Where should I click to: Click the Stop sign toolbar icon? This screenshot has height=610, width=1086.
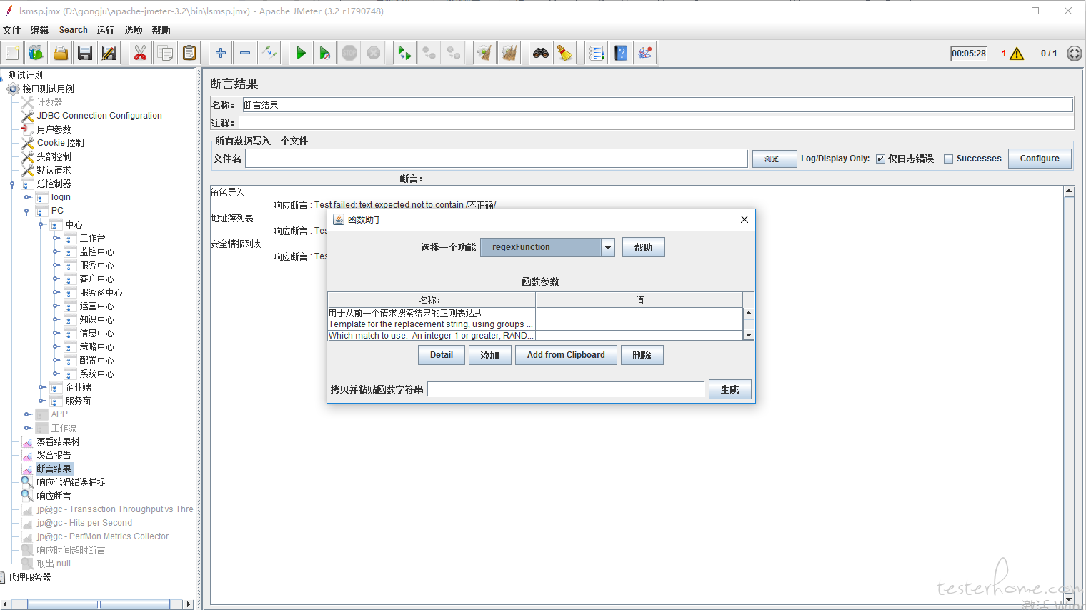pos(349,53)
